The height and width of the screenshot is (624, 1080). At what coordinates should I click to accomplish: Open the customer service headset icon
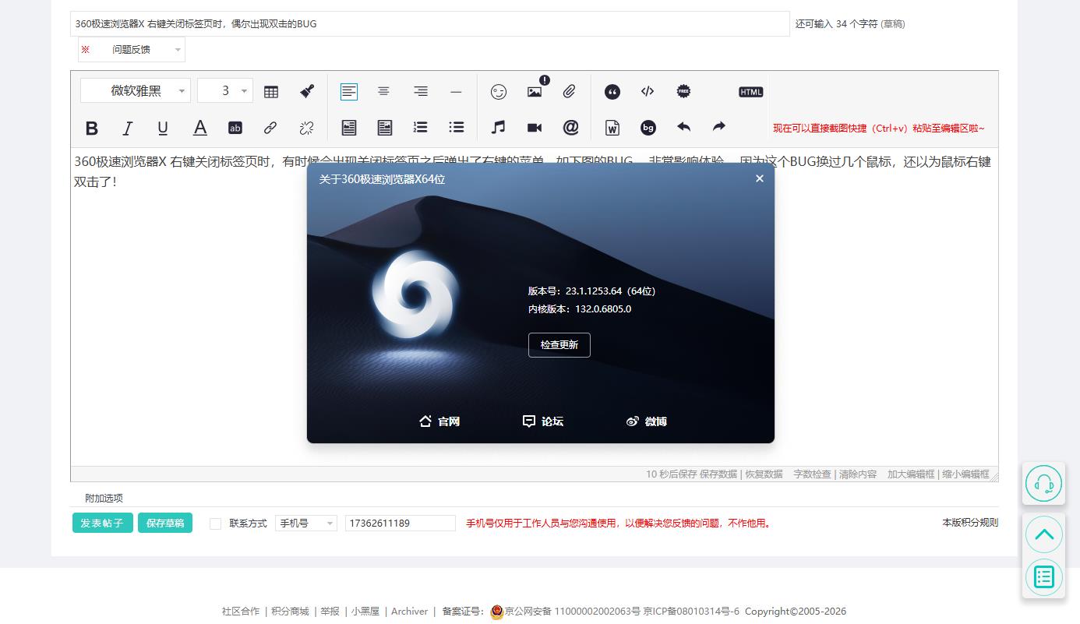1044,484
